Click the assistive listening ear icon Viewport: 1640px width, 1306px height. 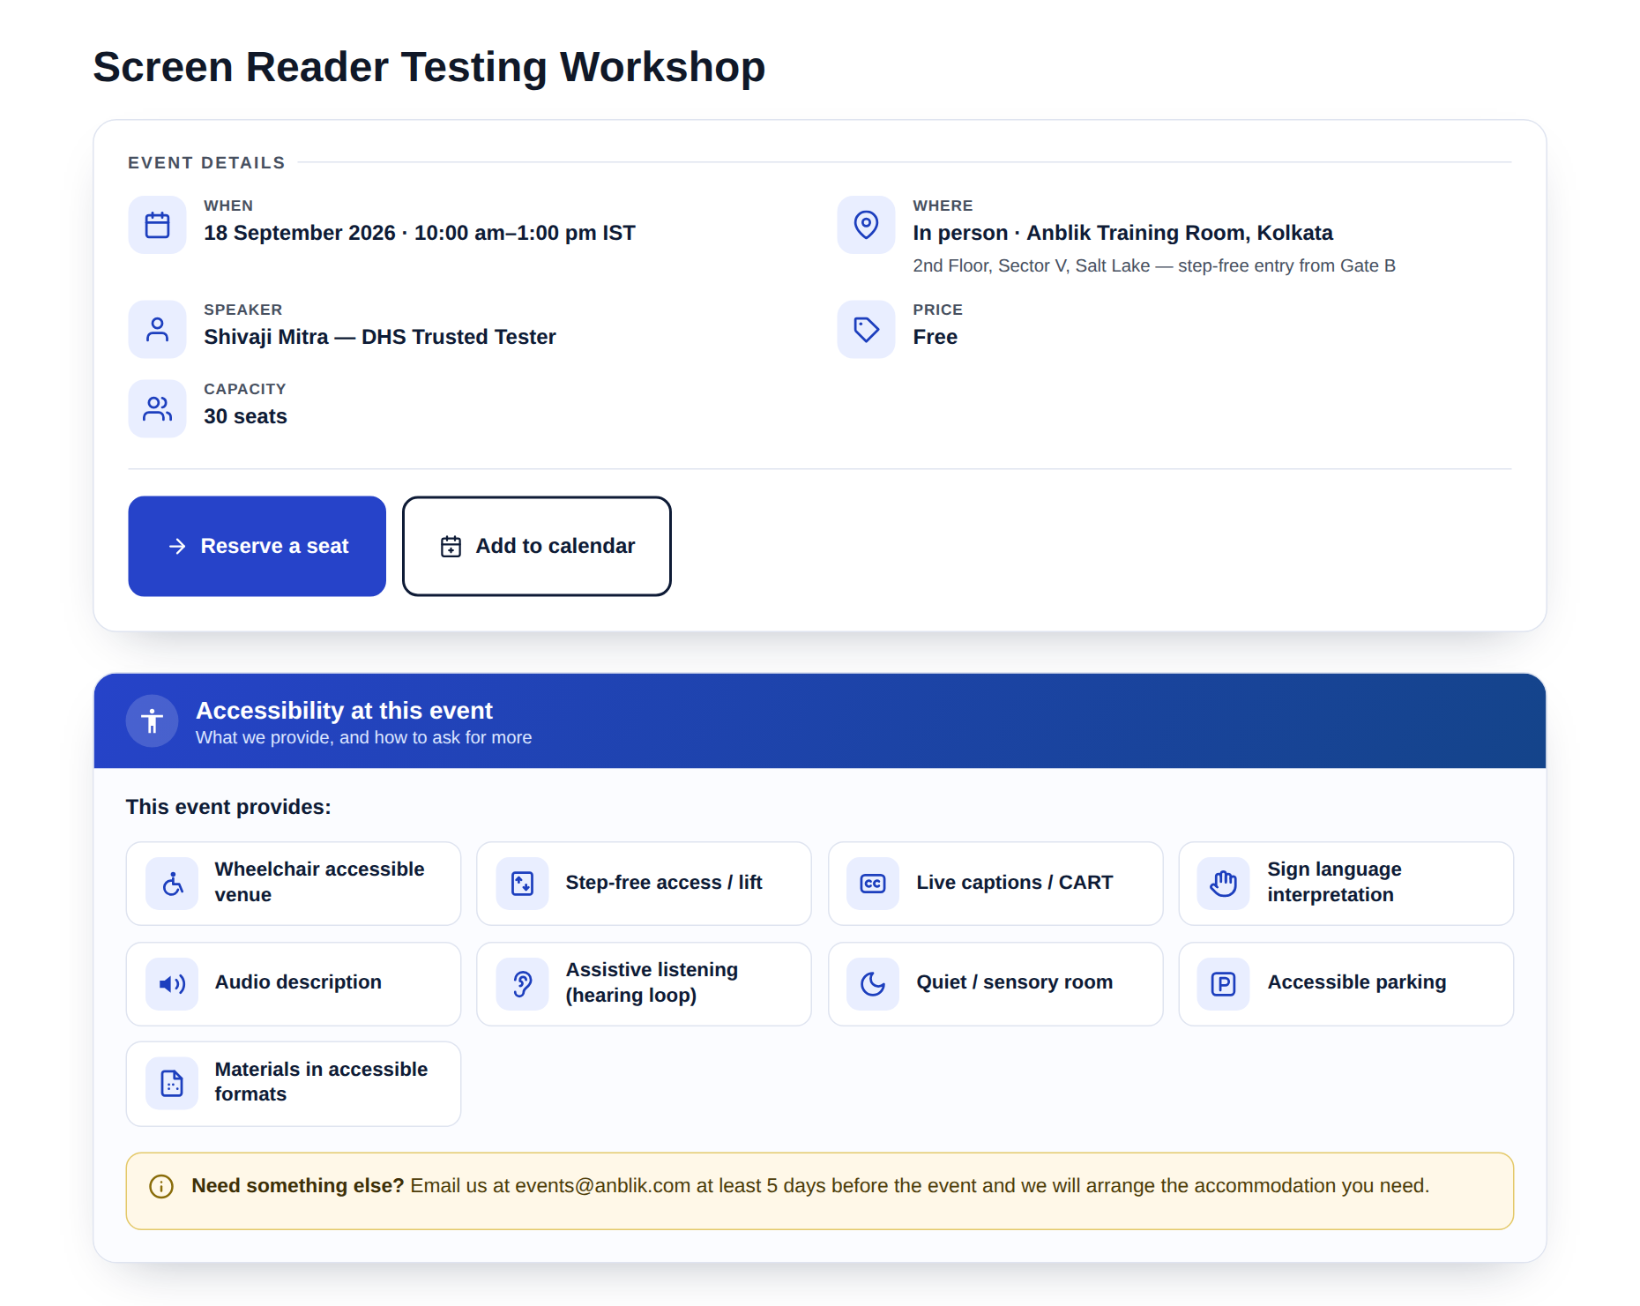[523, 983]
